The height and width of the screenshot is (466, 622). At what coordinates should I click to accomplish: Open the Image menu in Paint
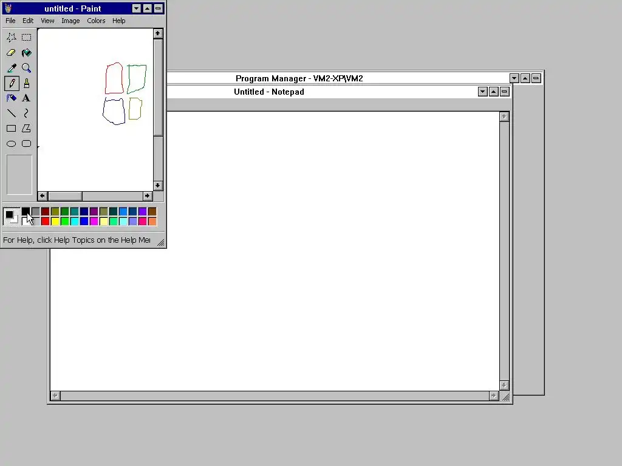click(x=70, y=21)
